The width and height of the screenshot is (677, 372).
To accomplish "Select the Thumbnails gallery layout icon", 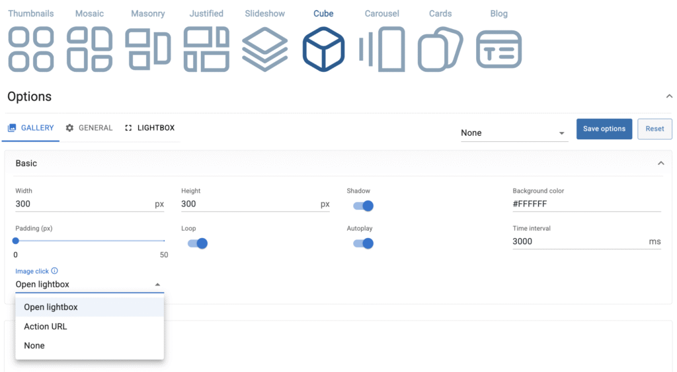I will tap(31, 49).
